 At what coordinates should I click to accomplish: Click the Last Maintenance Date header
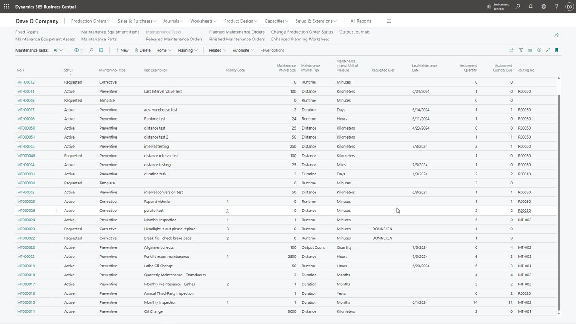(424, 68)
